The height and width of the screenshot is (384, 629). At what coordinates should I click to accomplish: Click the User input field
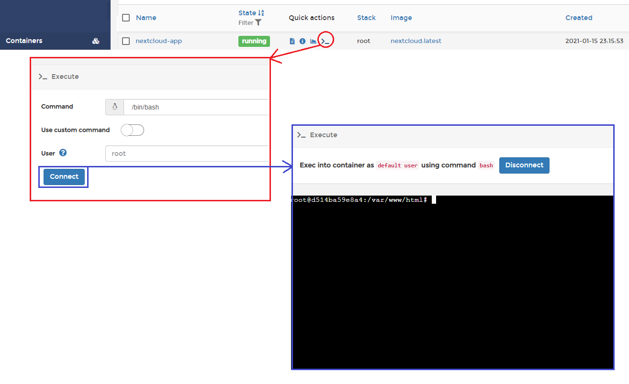pyautogui.click(x=187, y=154)
